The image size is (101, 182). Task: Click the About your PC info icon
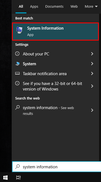point(17,54)
